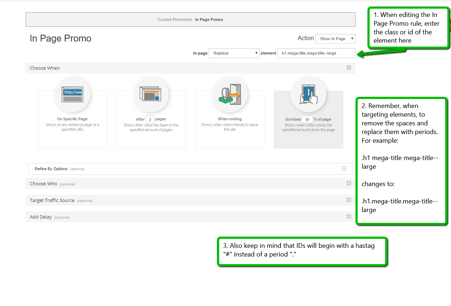The width and height of the screenshot is (451, 306).
Task: Expand Target Traffic Source plus icon
Action: [349, 200]
